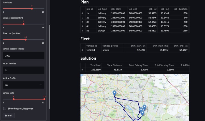Click the Time cost per Hour slider handle
Image resolution: width=205 pixels, height=121 pixels.
[x=26, y=40]
